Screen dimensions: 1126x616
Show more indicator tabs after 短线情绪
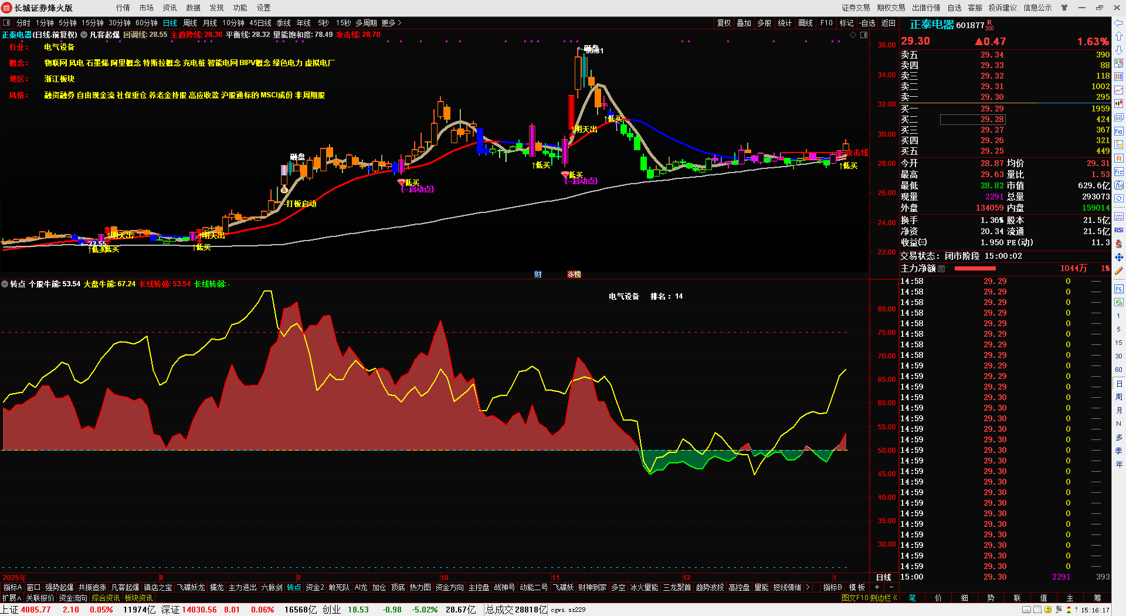[808, 587]
